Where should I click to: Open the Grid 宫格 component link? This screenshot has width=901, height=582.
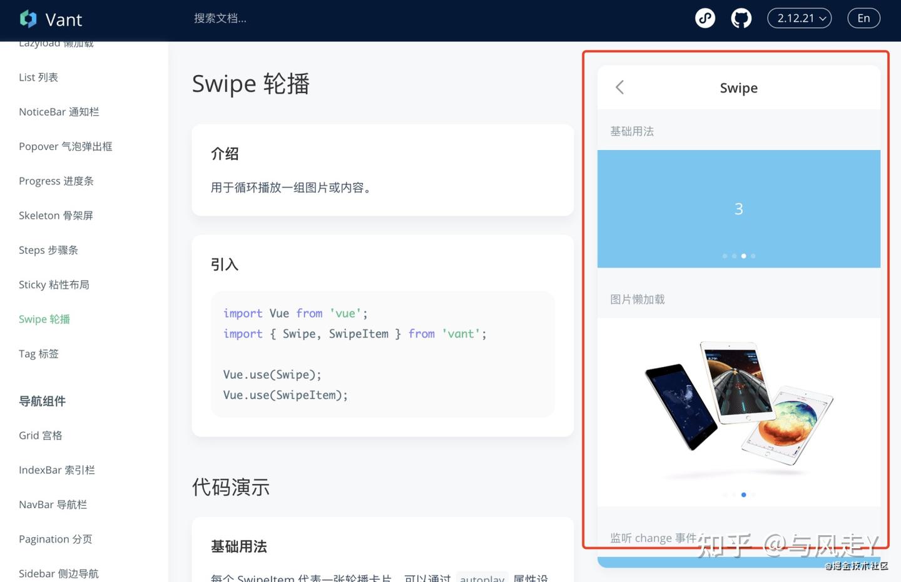pyautogui.click(x=40, y=435)
